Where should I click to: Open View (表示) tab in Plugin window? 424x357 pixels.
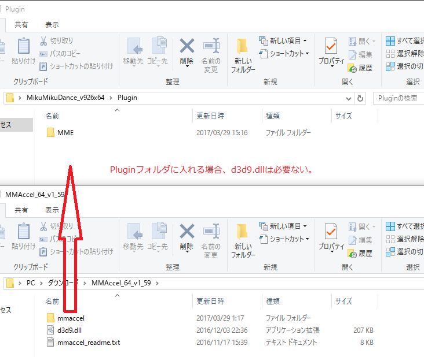[52, 25]
